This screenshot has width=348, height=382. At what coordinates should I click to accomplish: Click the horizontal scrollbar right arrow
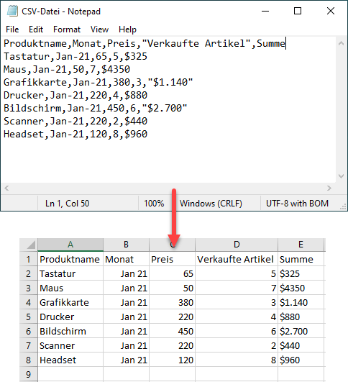click(329, 188)
